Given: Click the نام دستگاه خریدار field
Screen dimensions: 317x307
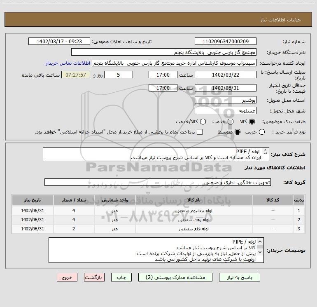Looking at the screenshot, I should tap(164, 52).
